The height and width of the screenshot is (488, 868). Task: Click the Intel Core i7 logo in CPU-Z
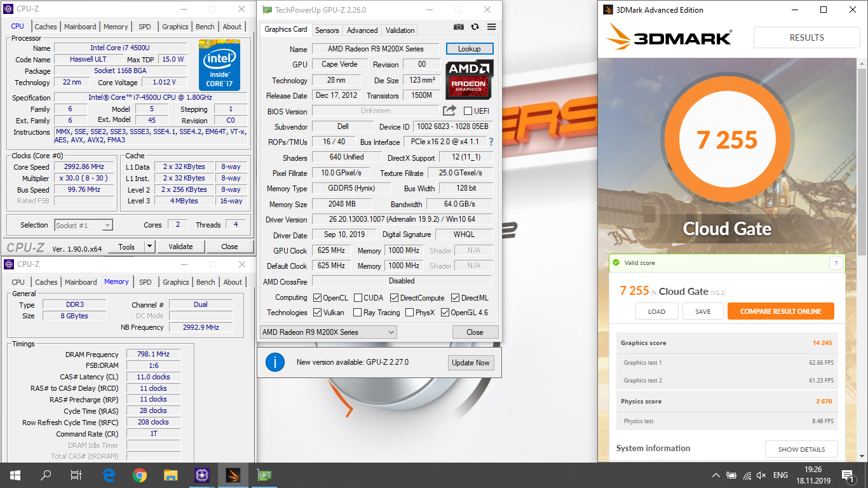(x=219, y=65)
